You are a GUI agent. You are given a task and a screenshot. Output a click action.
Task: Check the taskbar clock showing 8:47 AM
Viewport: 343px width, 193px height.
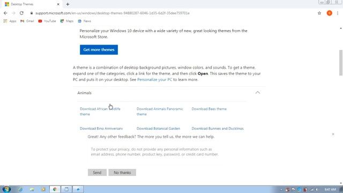click(x=330, y=189)
